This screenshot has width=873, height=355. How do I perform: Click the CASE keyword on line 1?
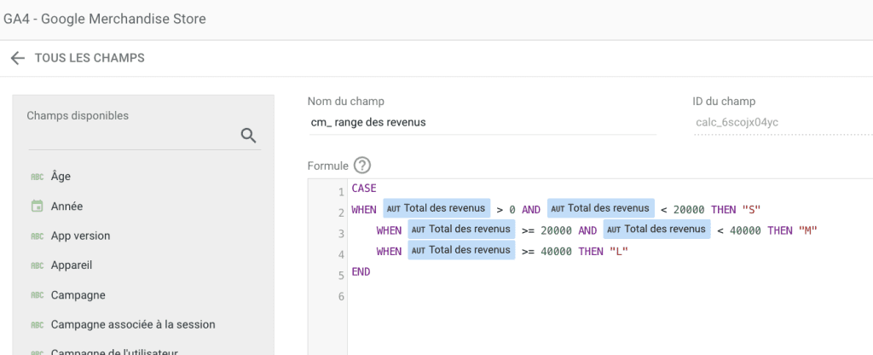coord(364,189)
